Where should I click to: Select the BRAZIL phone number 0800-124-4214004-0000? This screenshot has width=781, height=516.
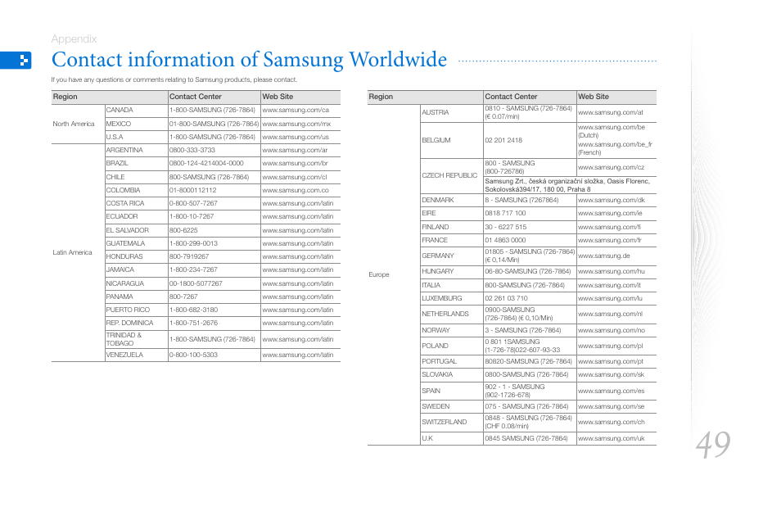pyautogui.click(x=206, y=164)
